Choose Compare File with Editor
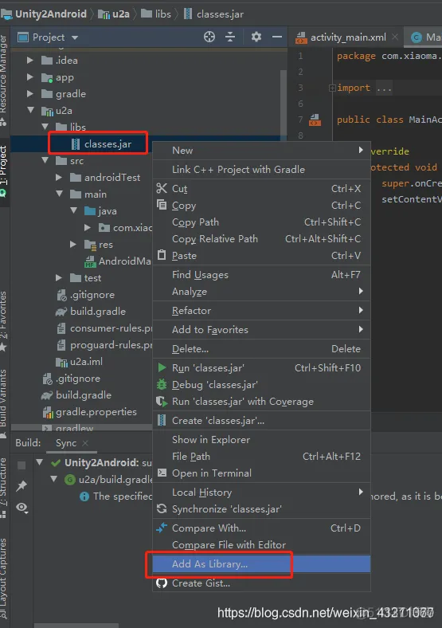The height and width of the screenshot is (628, 442). pyautogui.click(x=261, y=545)
